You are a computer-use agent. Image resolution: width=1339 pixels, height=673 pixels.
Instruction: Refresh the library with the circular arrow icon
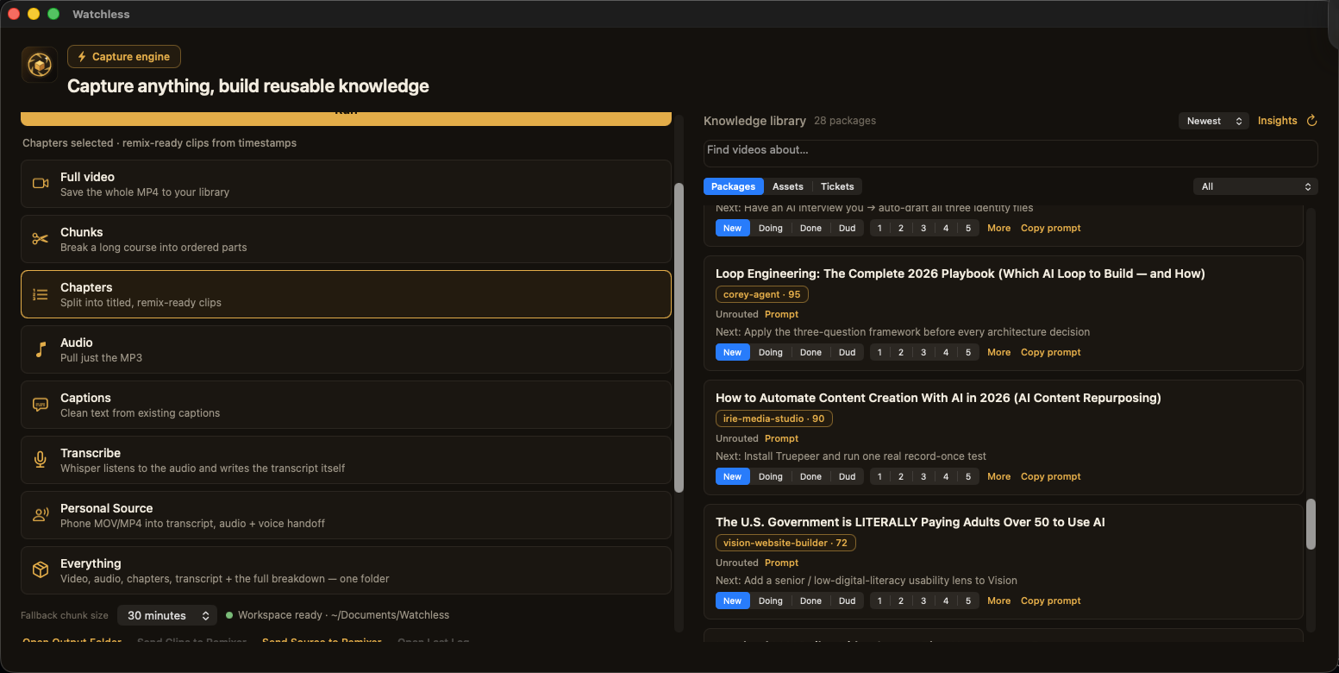pos(1312,121)
